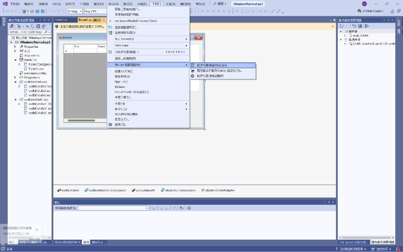Dismiss the yellow scaling info bar

tap(333, 26)
